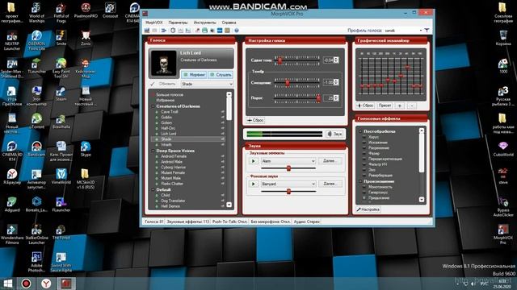Collapse the Creatures of Darkness group
The image size is (517, 290).
click(x=153, y=106)
